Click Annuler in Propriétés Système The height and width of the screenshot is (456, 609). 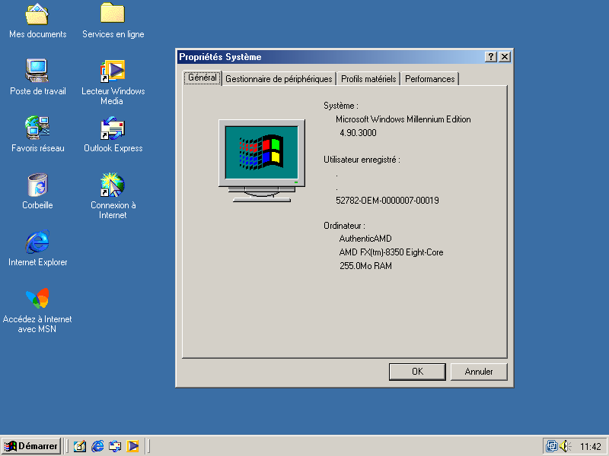[x=479, y=372]
